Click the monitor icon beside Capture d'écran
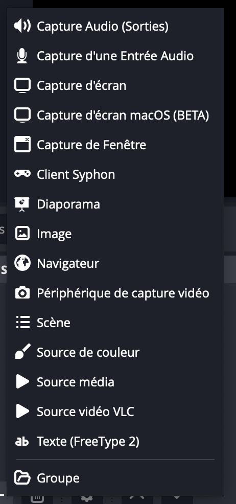Screen dimensions: 236x504 point(22,85)
